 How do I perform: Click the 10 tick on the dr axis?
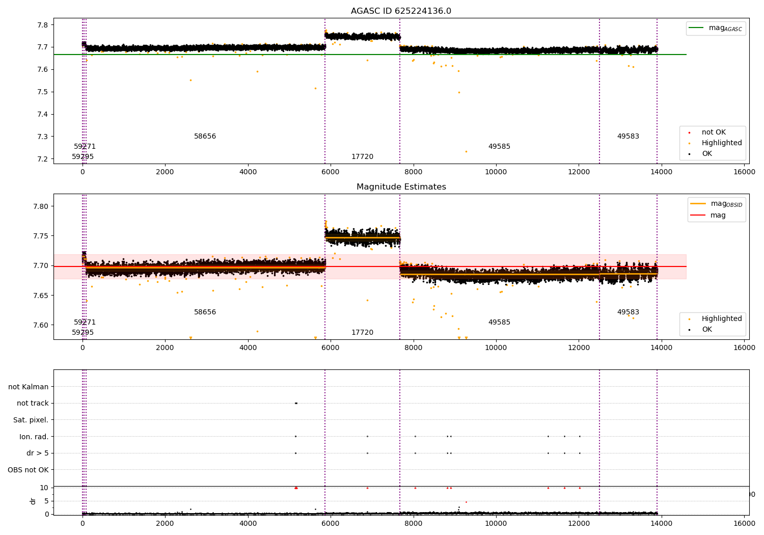pyautogui.click(x=45, y=488)
